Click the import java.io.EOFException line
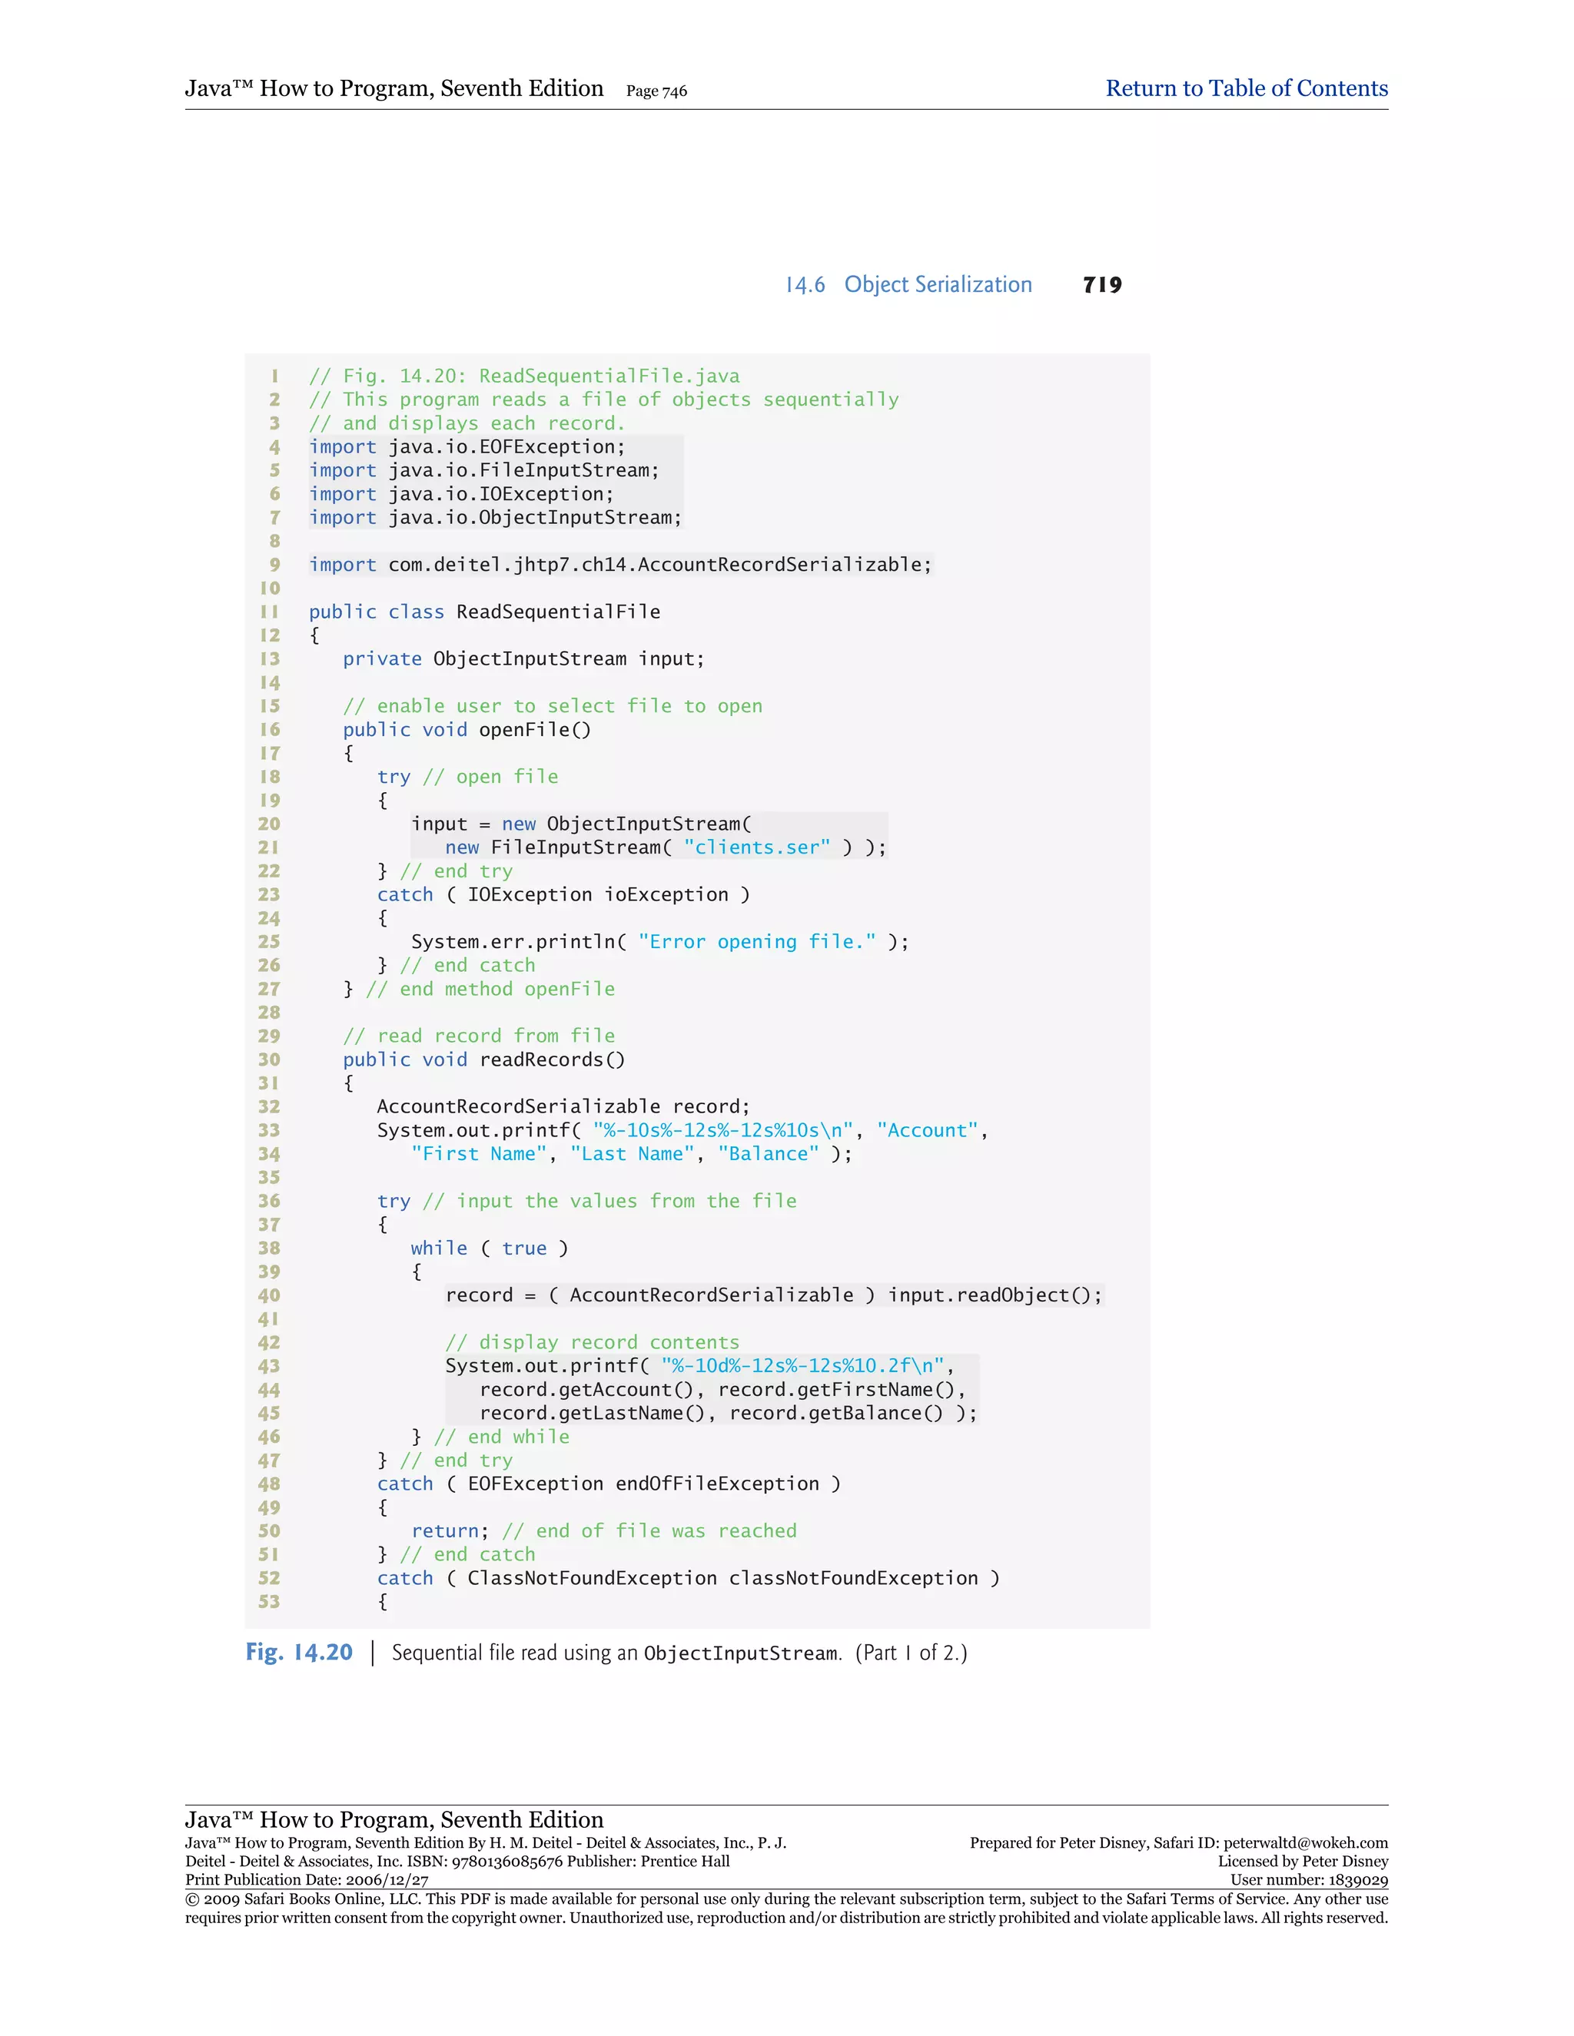The width and height of the screenshot is (1574, 2036). pos(467,446)
